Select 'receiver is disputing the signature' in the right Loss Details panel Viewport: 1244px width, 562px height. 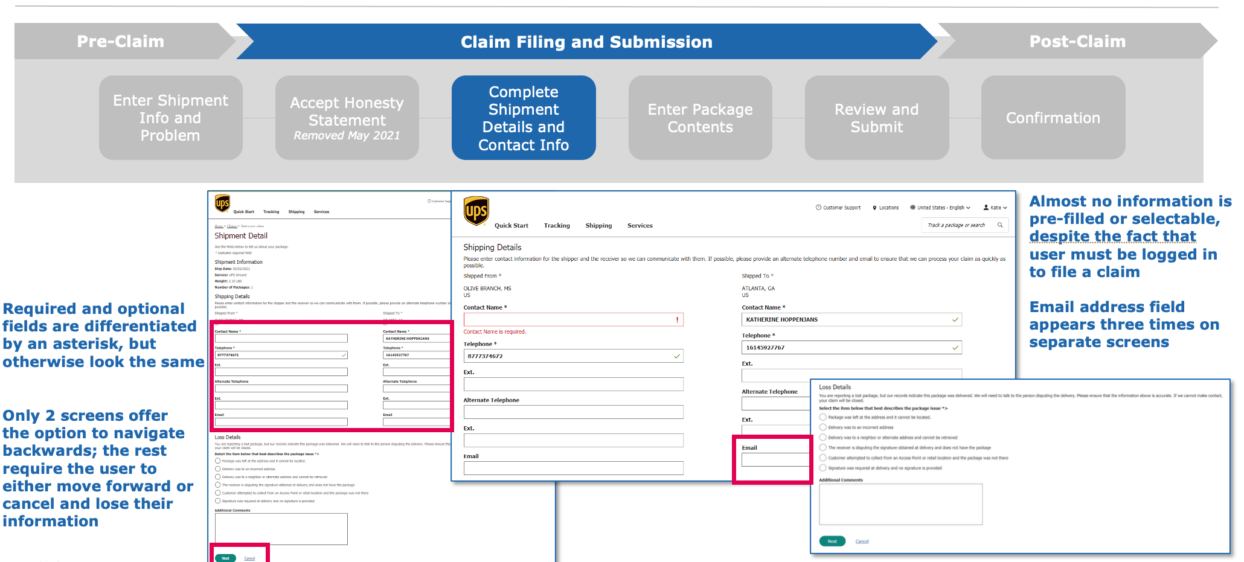pos(822,448)
